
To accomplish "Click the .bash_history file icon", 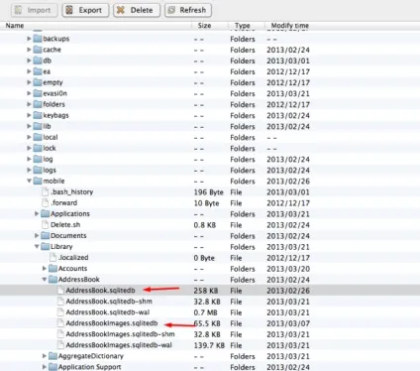I will click(x=46, y=191).
